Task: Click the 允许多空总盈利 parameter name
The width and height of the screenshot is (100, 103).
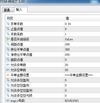Action: point(21,90)
